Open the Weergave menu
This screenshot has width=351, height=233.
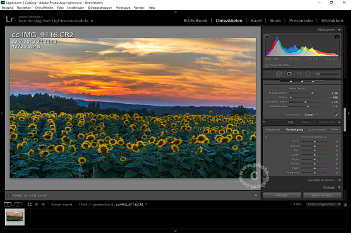point(123,8)
